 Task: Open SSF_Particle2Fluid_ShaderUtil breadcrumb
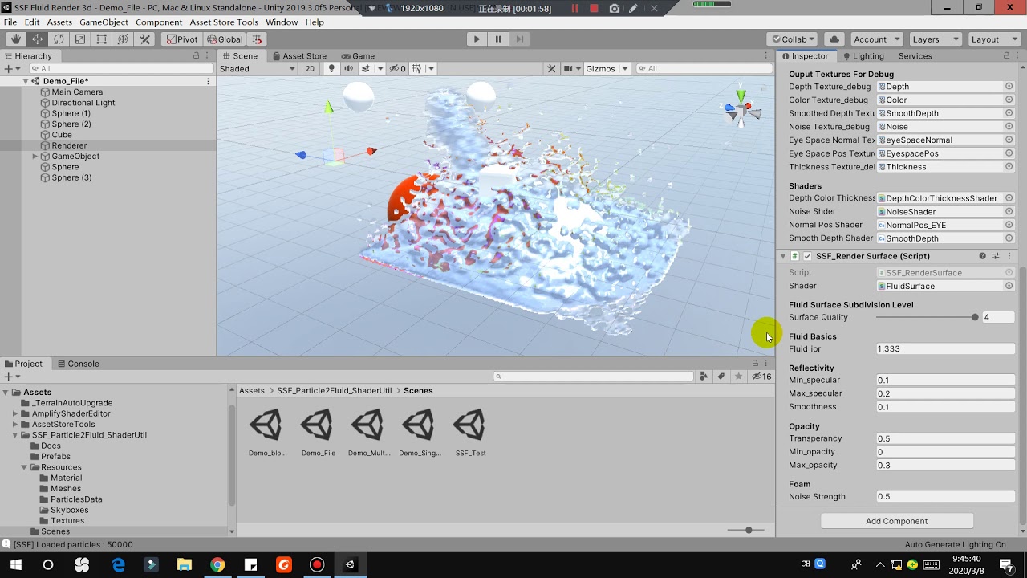[334, 391]
